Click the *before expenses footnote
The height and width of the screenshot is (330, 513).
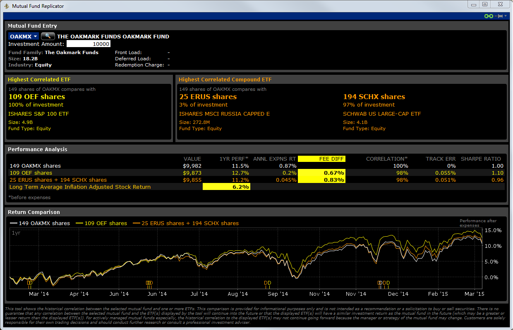coord(30,197)
